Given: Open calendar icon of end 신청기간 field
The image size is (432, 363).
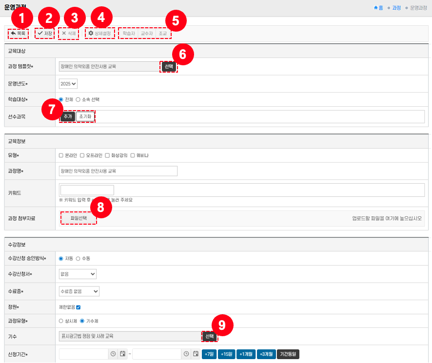Looking at the screenshot, I should tap(196, 354).
